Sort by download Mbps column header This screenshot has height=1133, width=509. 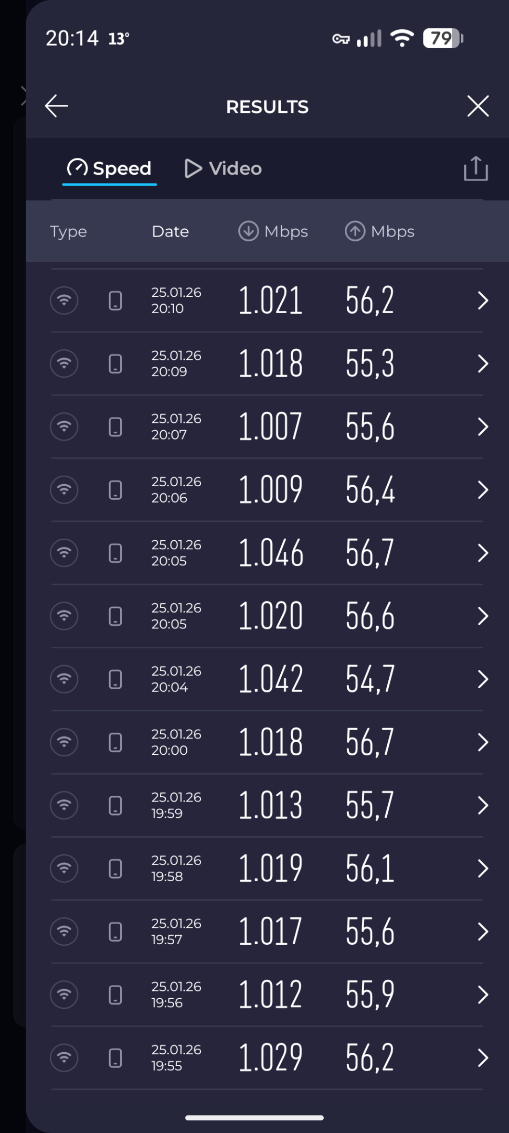[x=273, y=231]
